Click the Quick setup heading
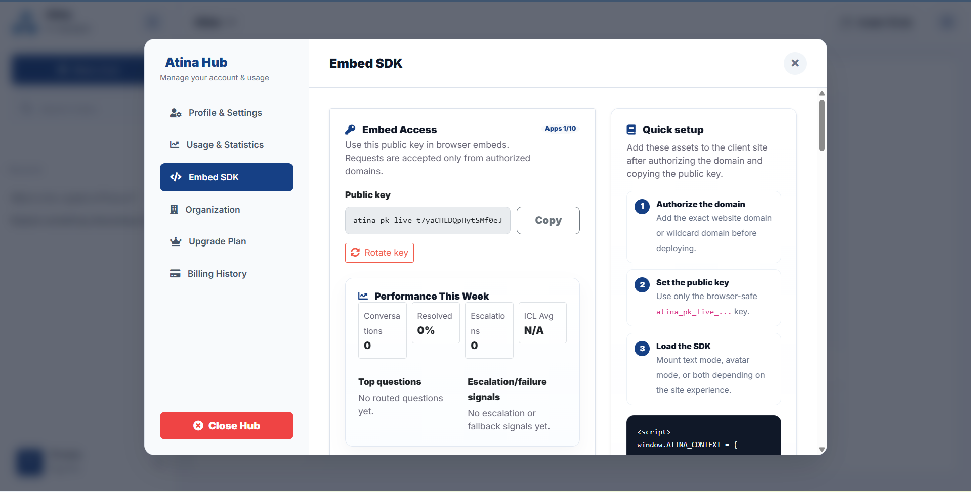Image resolution: width=971 pixels, height=492 pixels. 673,130
